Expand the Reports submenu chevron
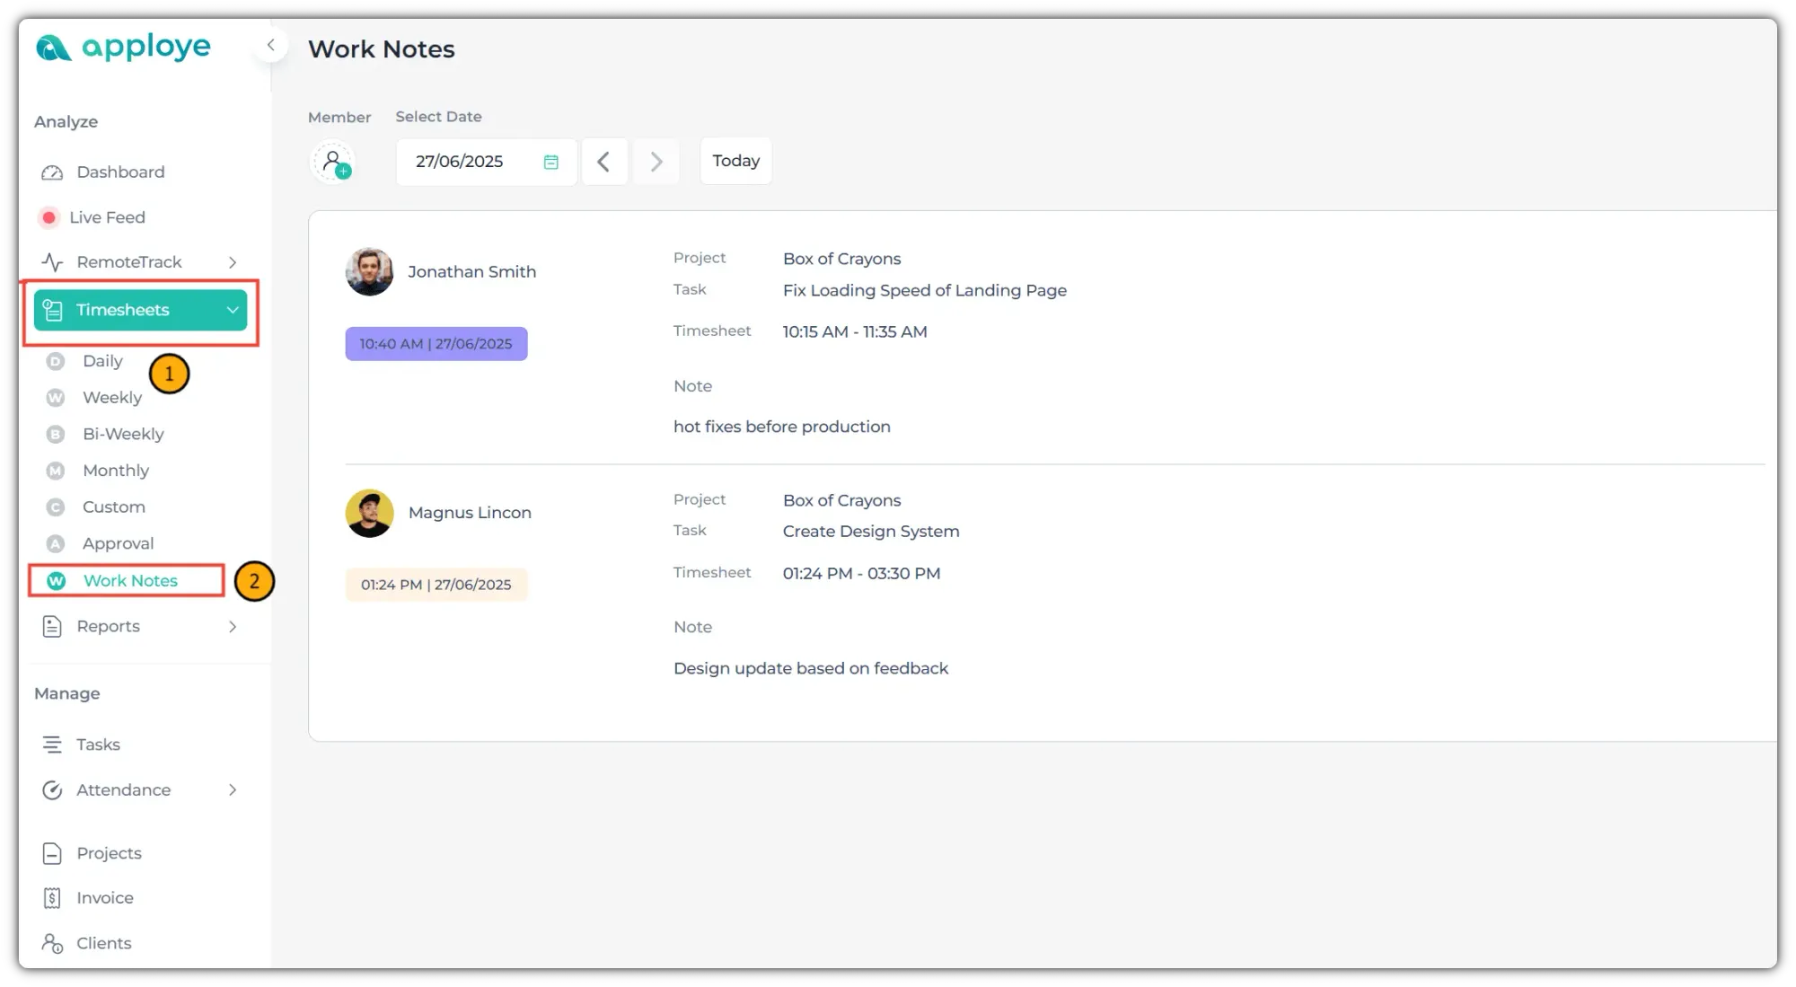Viewport: 1796px width, 987px height. tap(233, 627)
